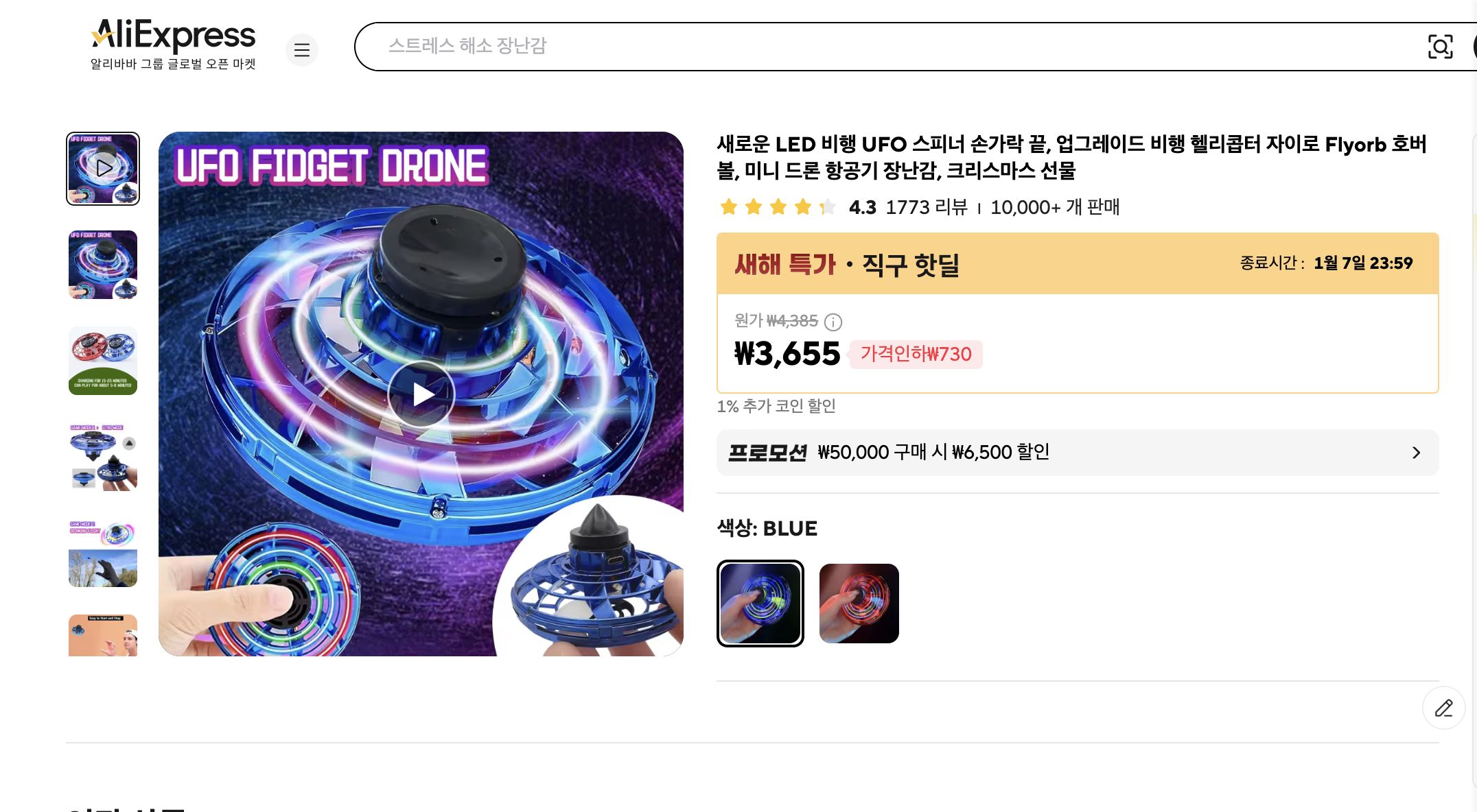Click the camera image-search icon
The height and width of the screenshot is (812, 1477).
[1441, 47]
